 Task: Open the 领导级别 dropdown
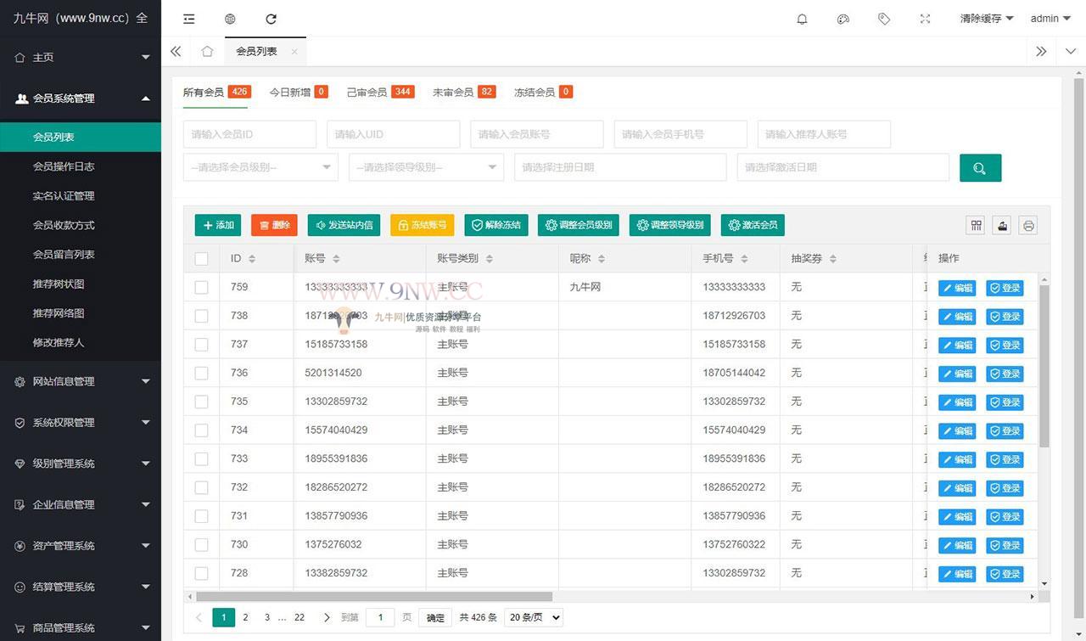(426, 167)
